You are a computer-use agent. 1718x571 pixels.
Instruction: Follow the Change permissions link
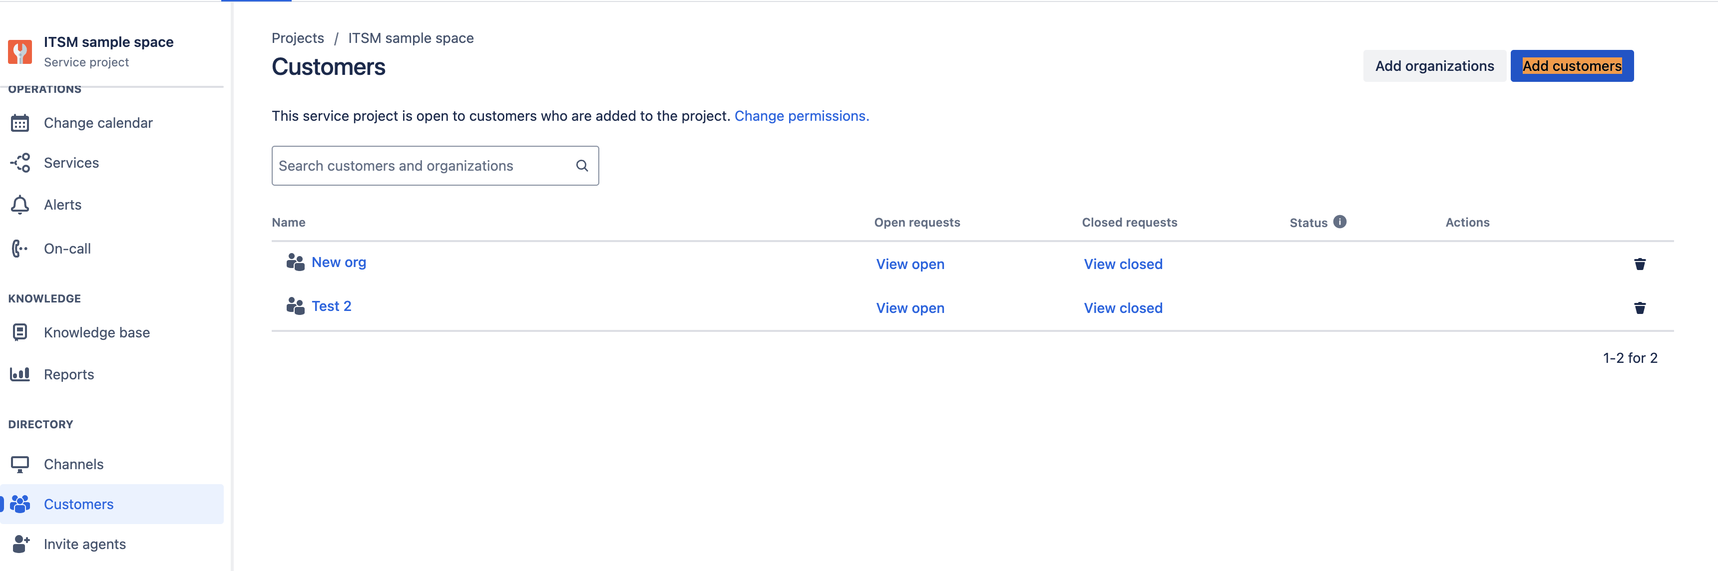(x=801, y=116)
